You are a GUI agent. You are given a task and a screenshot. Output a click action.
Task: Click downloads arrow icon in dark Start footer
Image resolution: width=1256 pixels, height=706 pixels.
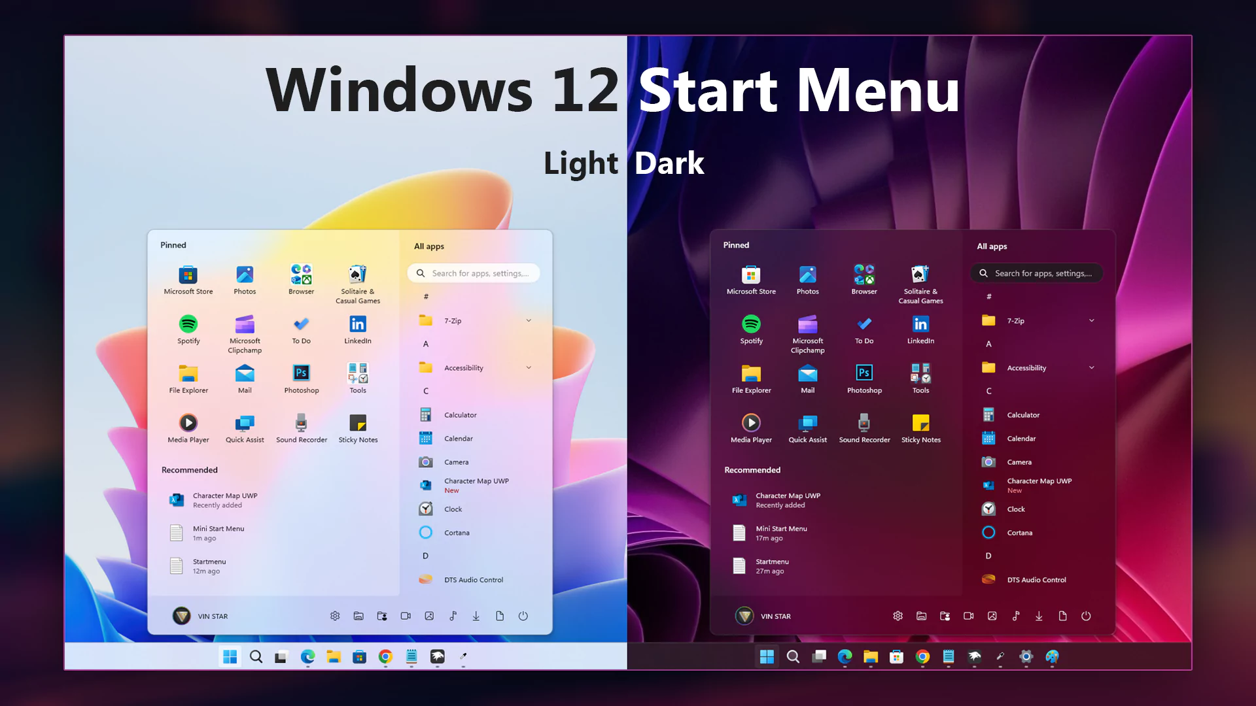point(1039,616)
